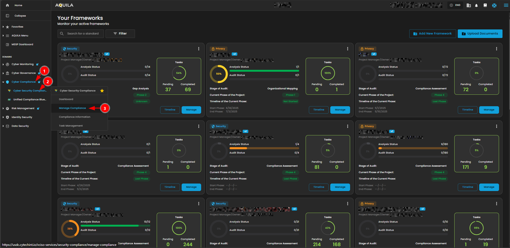
Task: Select Manage Compliance from flyout menu
Action: tap(72, 108)
